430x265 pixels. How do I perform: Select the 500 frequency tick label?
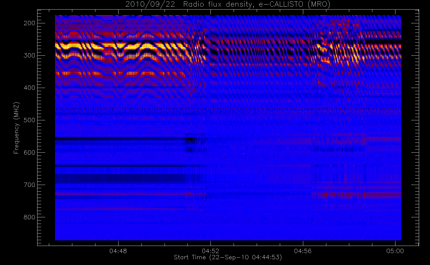coord(29,120)
